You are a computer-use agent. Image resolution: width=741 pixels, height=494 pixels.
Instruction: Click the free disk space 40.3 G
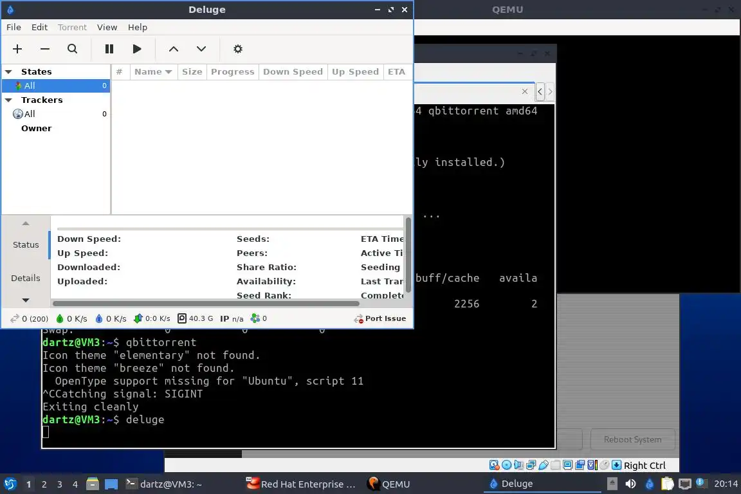(196, 318)
